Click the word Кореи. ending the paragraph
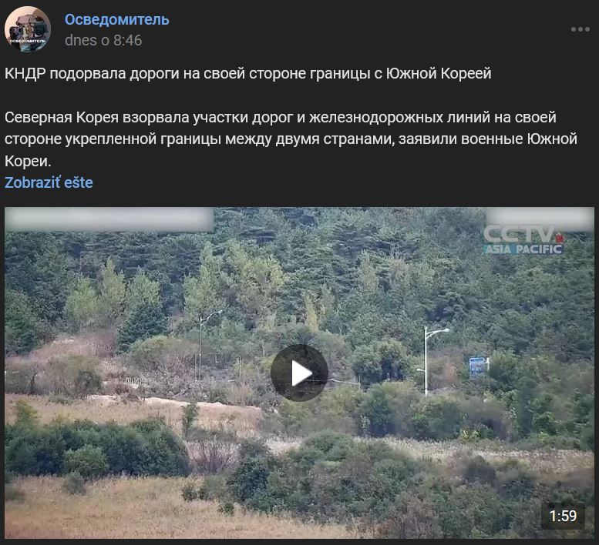Viewport: 599px width, 545px height. 28,162
